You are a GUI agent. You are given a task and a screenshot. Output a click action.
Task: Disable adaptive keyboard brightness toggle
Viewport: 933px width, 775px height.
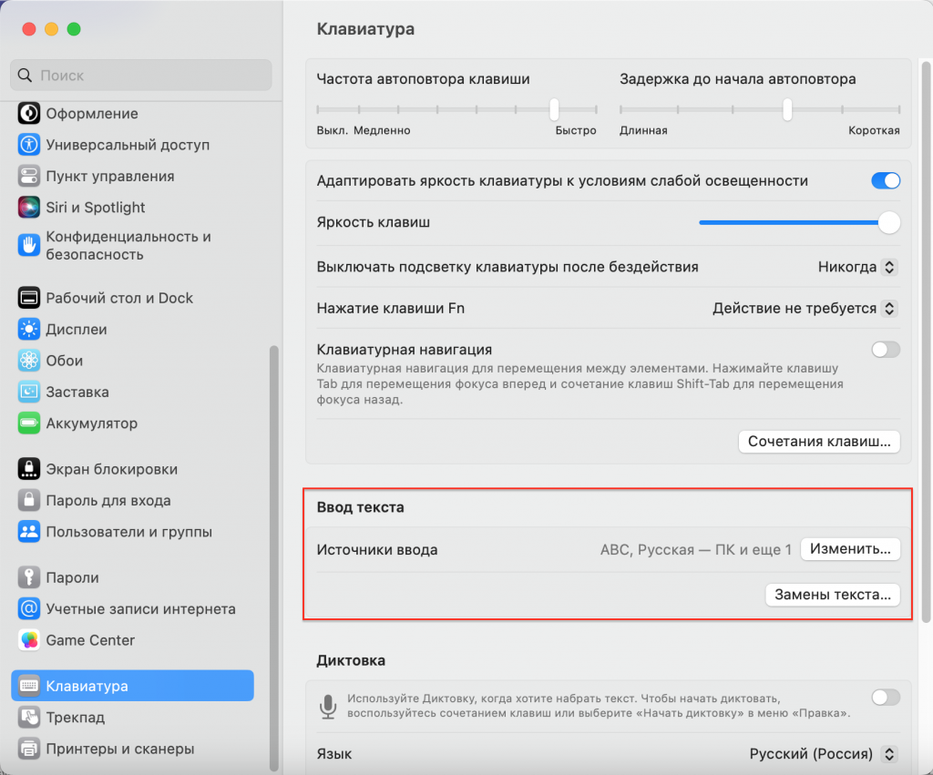[885, 180]
